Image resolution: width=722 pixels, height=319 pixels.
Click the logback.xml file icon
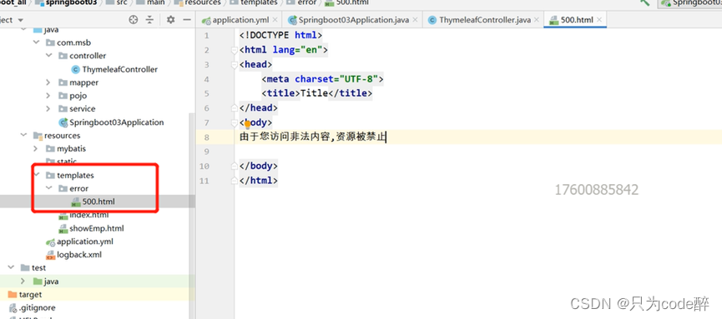click(x=50, y=255)
